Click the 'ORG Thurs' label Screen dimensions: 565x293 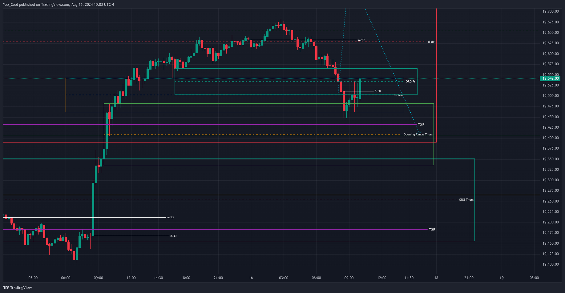tap(466, 200)
